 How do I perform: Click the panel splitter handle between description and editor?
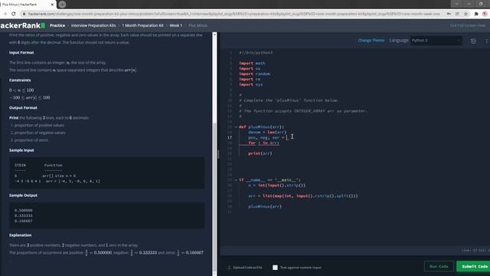coord(218,154)
